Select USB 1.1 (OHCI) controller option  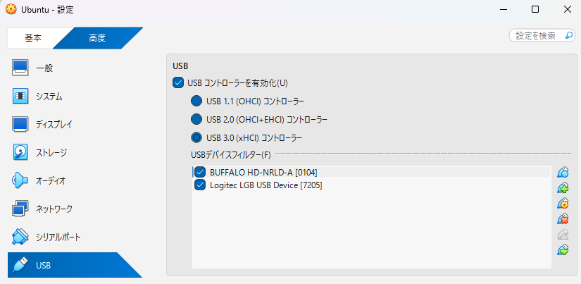pos(196,101)
